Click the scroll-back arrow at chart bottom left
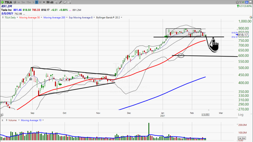Viewport: 253px width, 142px height. tap(2, 115)
